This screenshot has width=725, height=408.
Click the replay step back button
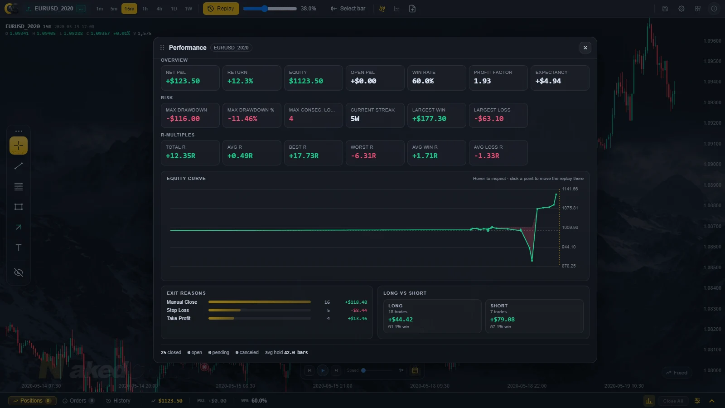click(309, 370)
